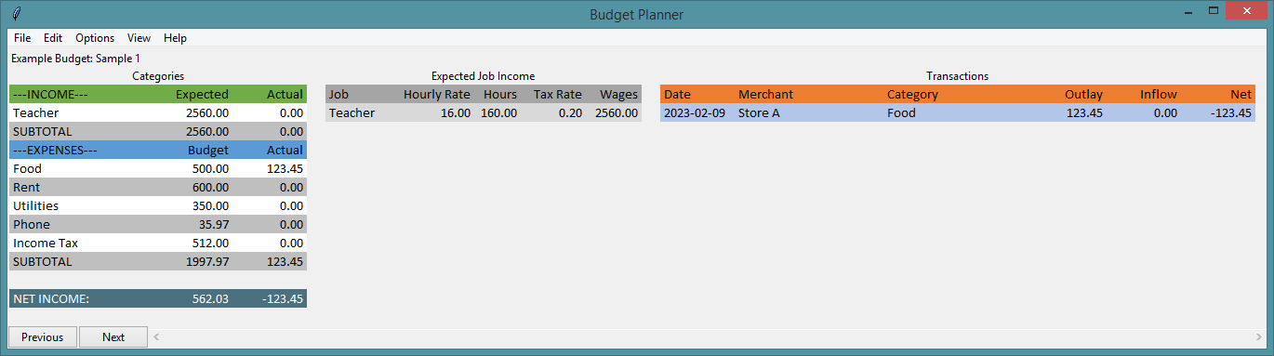The height and width of the screenshot is (356, 1274).
Task: Open the File menu
Action: click(x=22, y=38)
